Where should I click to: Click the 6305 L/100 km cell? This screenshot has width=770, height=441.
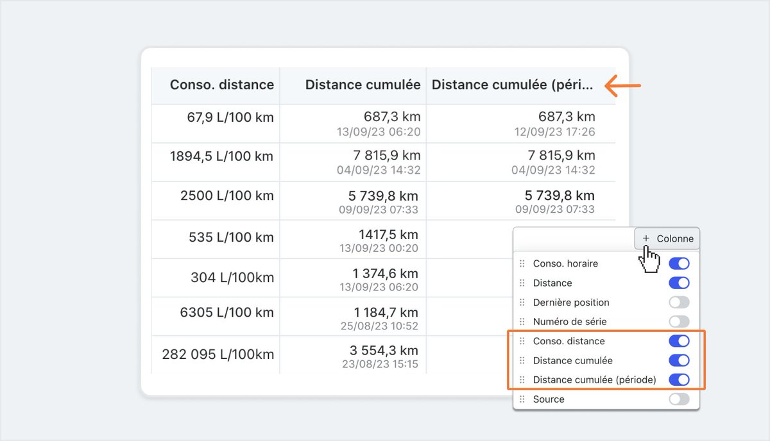[216, 316]
